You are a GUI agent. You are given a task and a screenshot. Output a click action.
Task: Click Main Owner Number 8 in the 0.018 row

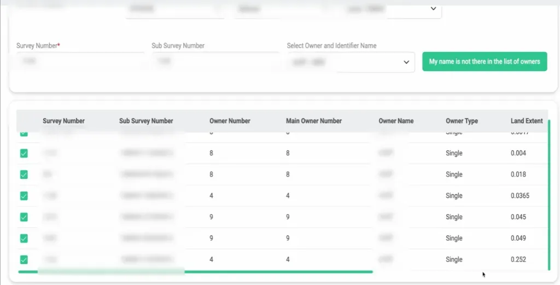click(288, 174)
